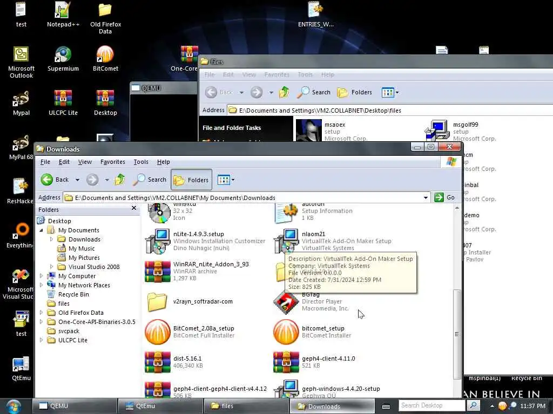Image resolution: width=553 pixels, height=414 pixels.
Task: Open BitComet desktop icon
Action: click(x=105, y=59)
